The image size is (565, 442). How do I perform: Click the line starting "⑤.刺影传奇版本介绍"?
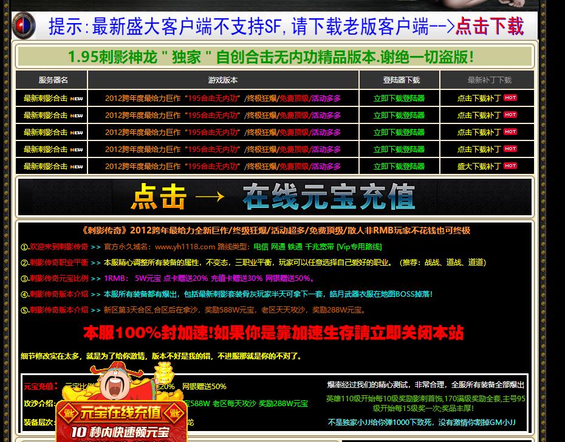click(193, 310)
